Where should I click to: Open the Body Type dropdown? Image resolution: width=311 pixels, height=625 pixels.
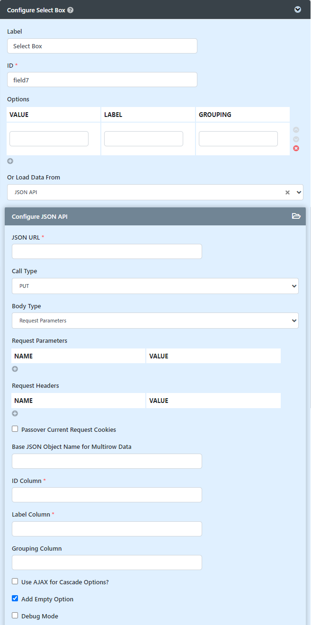(155, 321)
